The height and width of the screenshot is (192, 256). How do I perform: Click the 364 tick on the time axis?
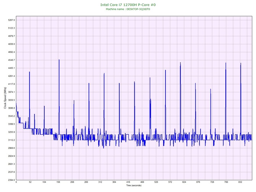click(114, 182)
